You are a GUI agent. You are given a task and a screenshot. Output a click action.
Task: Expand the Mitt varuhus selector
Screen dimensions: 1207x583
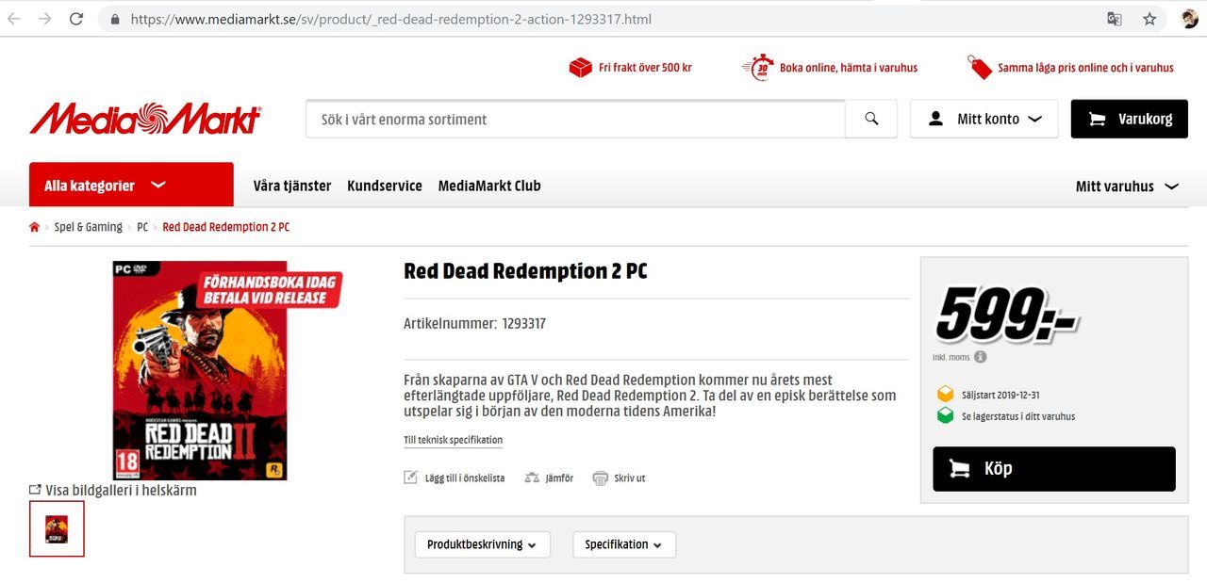1127,186
